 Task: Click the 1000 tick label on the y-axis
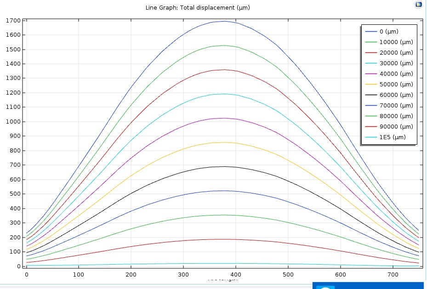13,122
